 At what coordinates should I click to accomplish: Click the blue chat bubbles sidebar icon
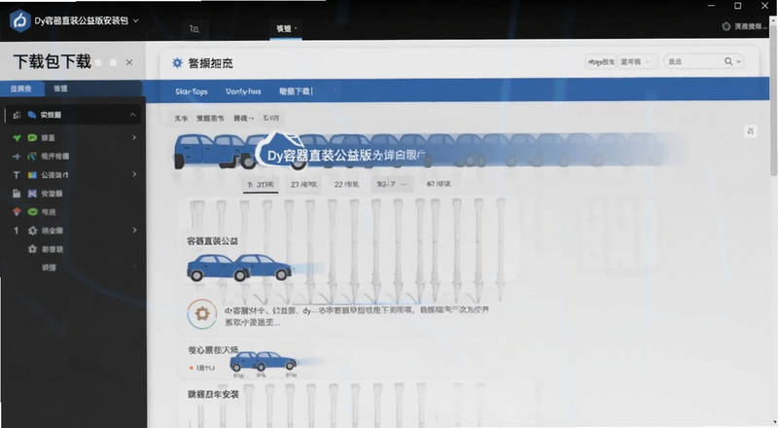coord(32,115)
